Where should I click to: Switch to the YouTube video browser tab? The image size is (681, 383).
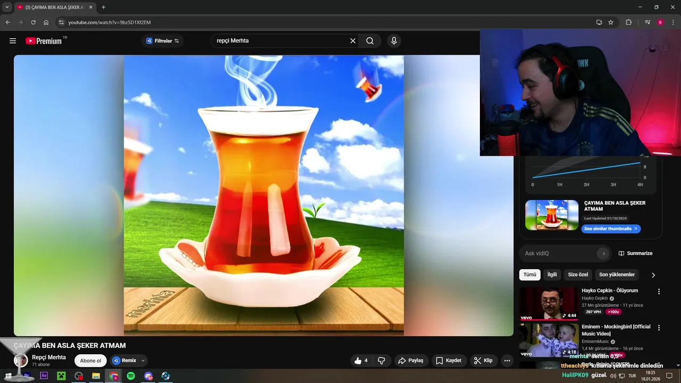coord(55,7)
